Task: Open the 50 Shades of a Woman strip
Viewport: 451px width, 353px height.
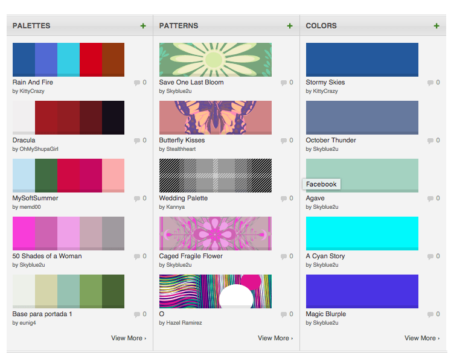Action: [68, 234]
